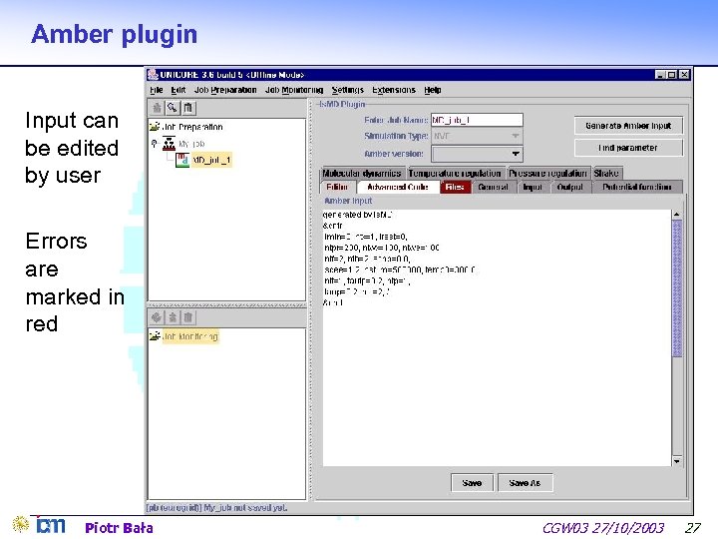Open the Amber version dropdown

pos(477,154)
